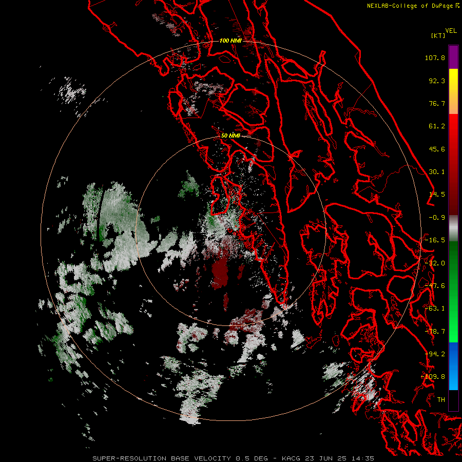The height and width of the screenshot is (462, 462).
Task: Click the -109.8 velocity scale value
Action: pos(433,377)
